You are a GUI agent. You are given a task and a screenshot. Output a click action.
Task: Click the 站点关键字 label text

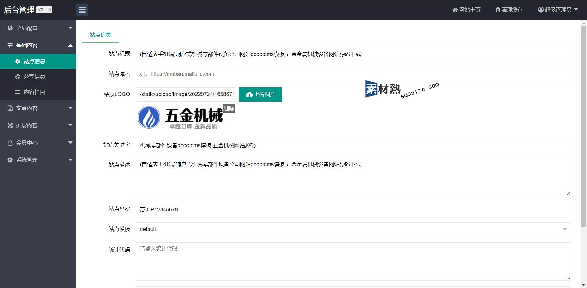coord(116,145)
